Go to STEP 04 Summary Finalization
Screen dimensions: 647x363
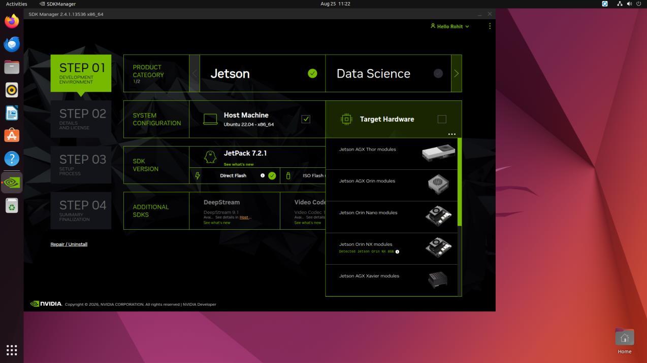[x=81, y=210]
